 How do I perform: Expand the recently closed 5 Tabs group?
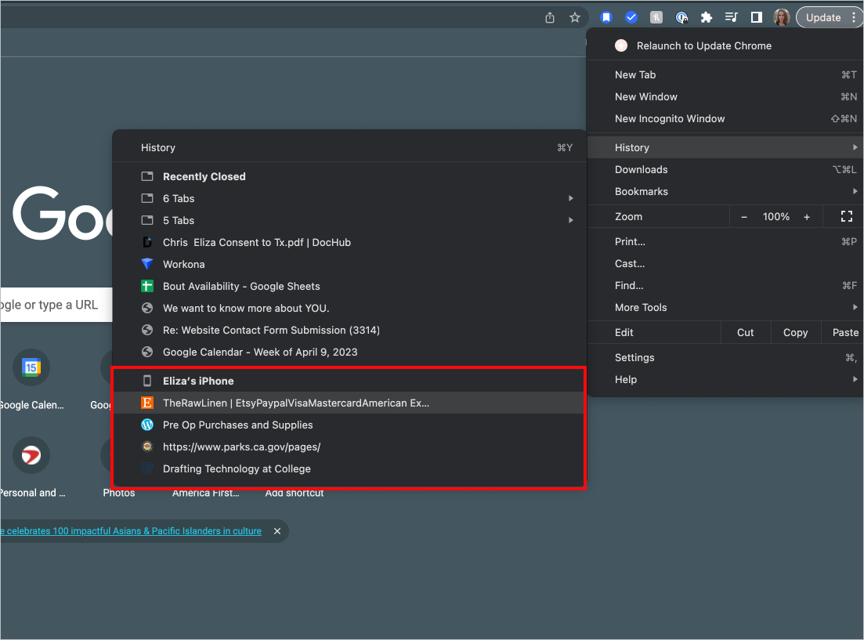[x=349, y=220]
